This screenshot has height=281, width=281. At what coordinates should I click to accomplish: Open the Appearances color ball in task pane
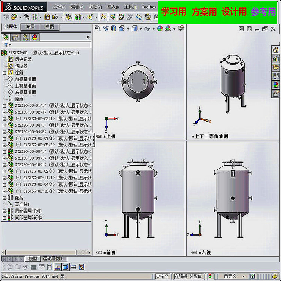[x=275, y=85]
